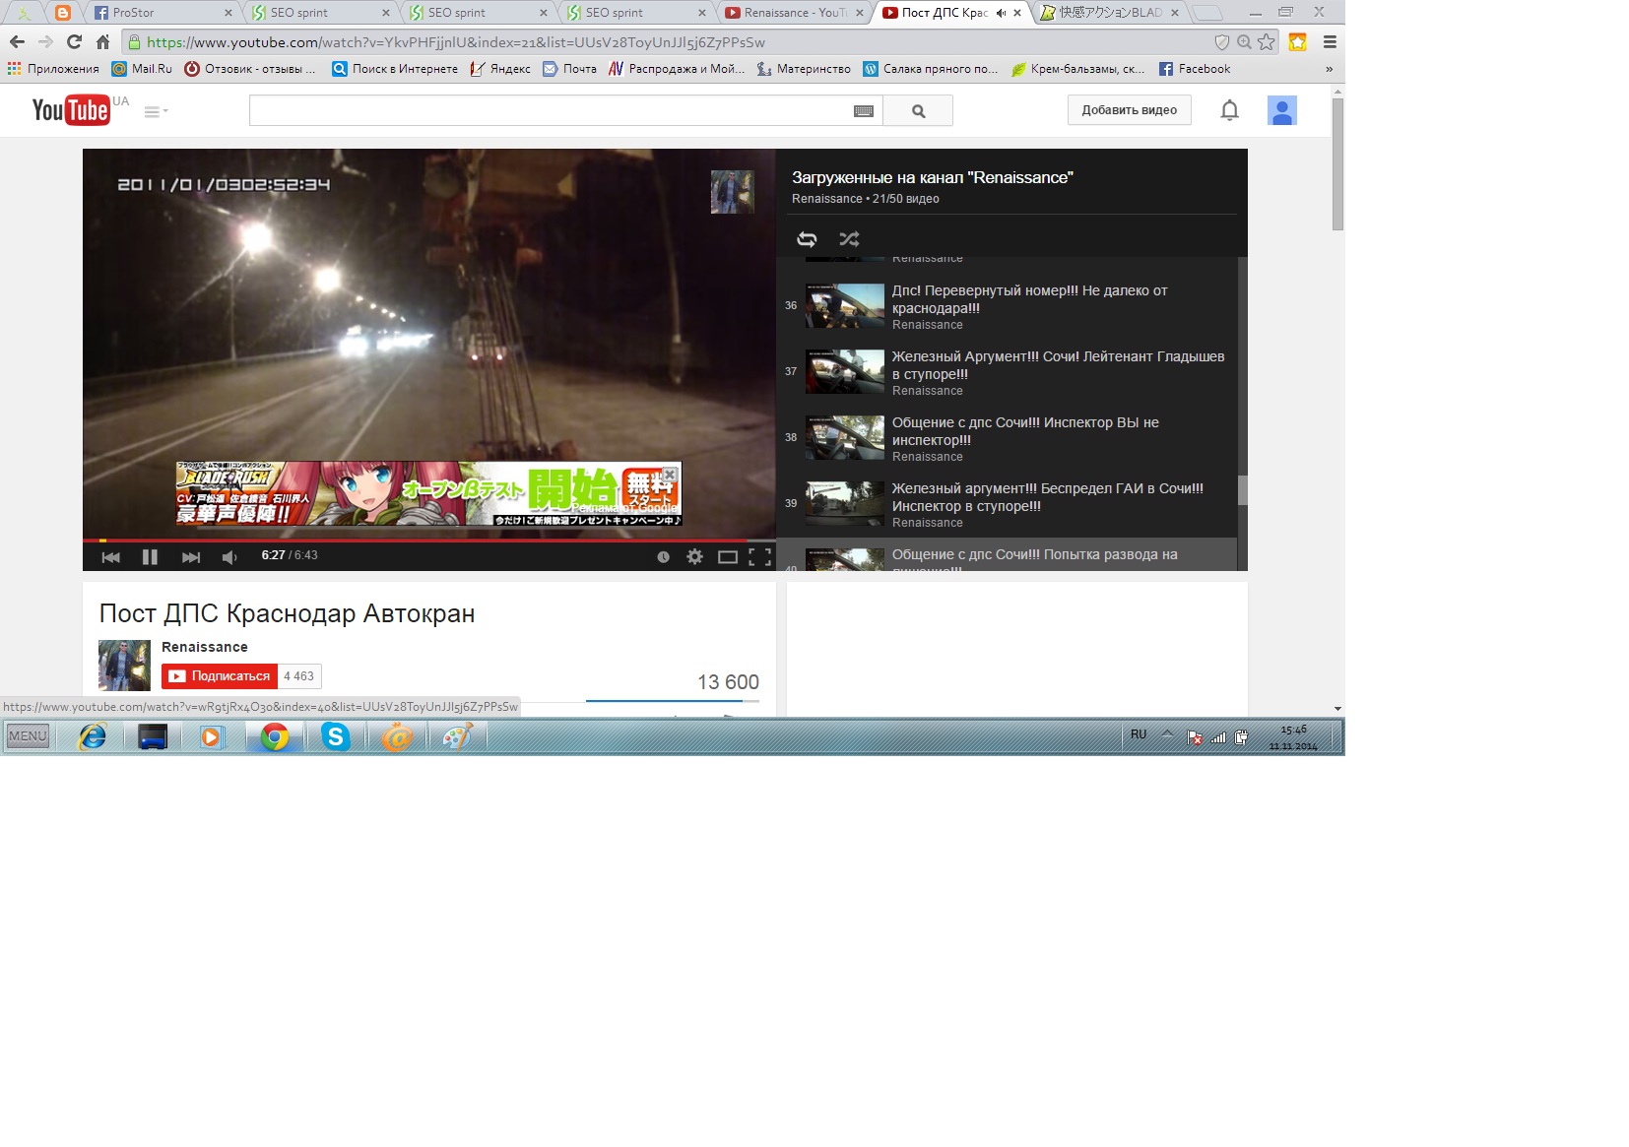Screen dimensions: 1629x1147
Task: Click the search magnifier button
Action: (x=918, y=111)
